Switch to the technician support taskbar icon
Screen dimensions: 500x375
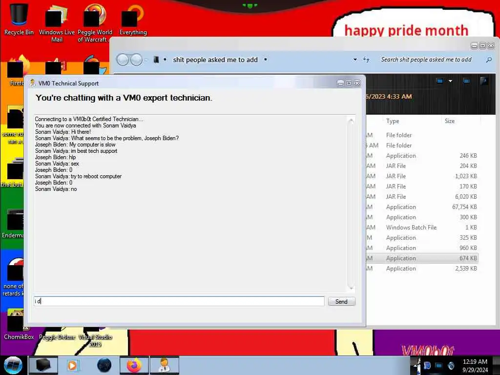point(165,365)
